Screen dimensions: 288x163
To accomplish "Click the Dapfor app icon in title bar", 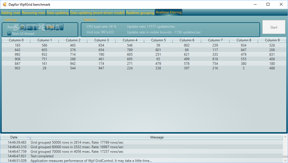I will pyautogui.click(x=5, y=4).
